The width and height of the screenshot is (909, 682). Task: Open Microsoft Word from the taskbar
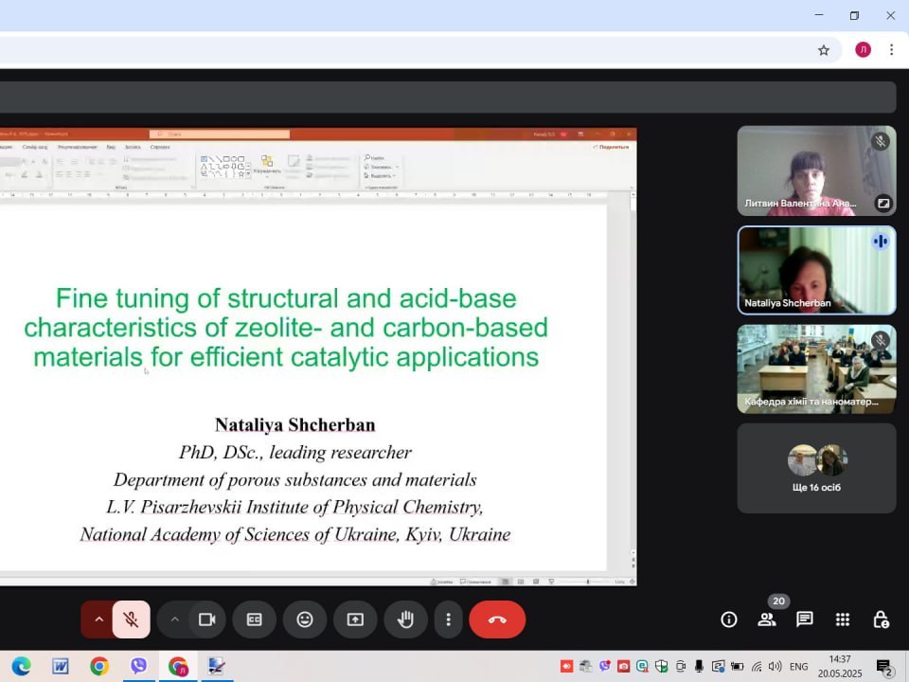point(61,666)
